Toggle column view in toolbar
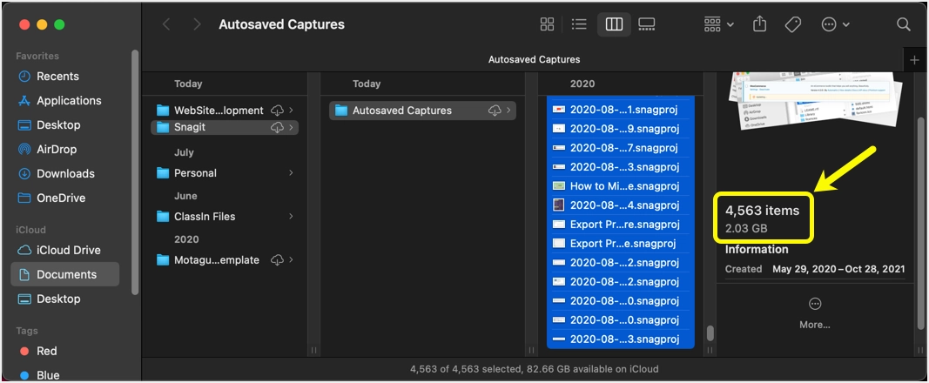The height and width of the screenshot is (383, 929). [x=614, y=24]
